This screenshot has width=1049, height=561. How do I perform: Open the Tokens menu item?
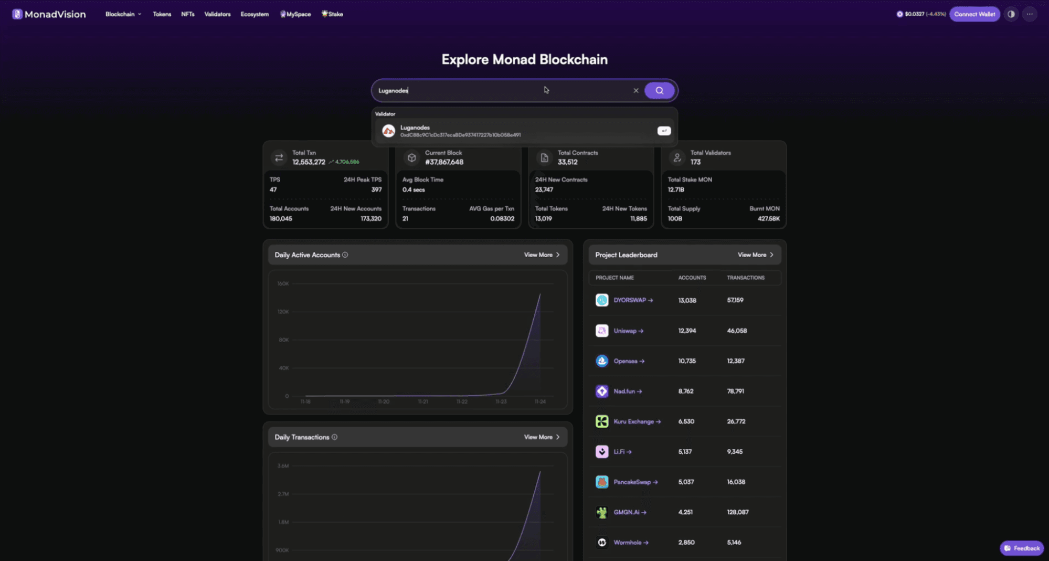coord(162,14)
